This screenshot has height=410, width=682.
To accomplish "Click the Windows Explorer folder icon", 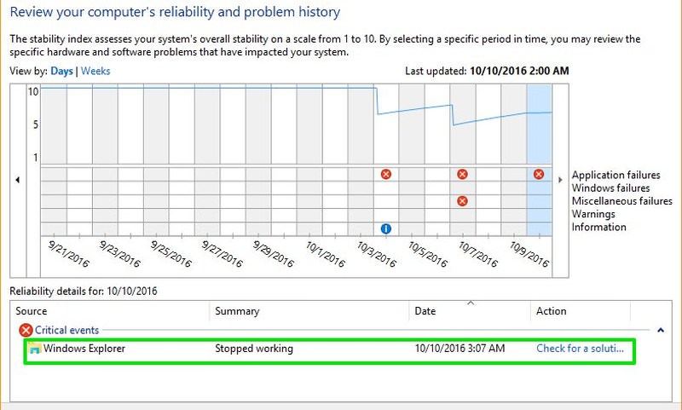I will coord(34,349).
